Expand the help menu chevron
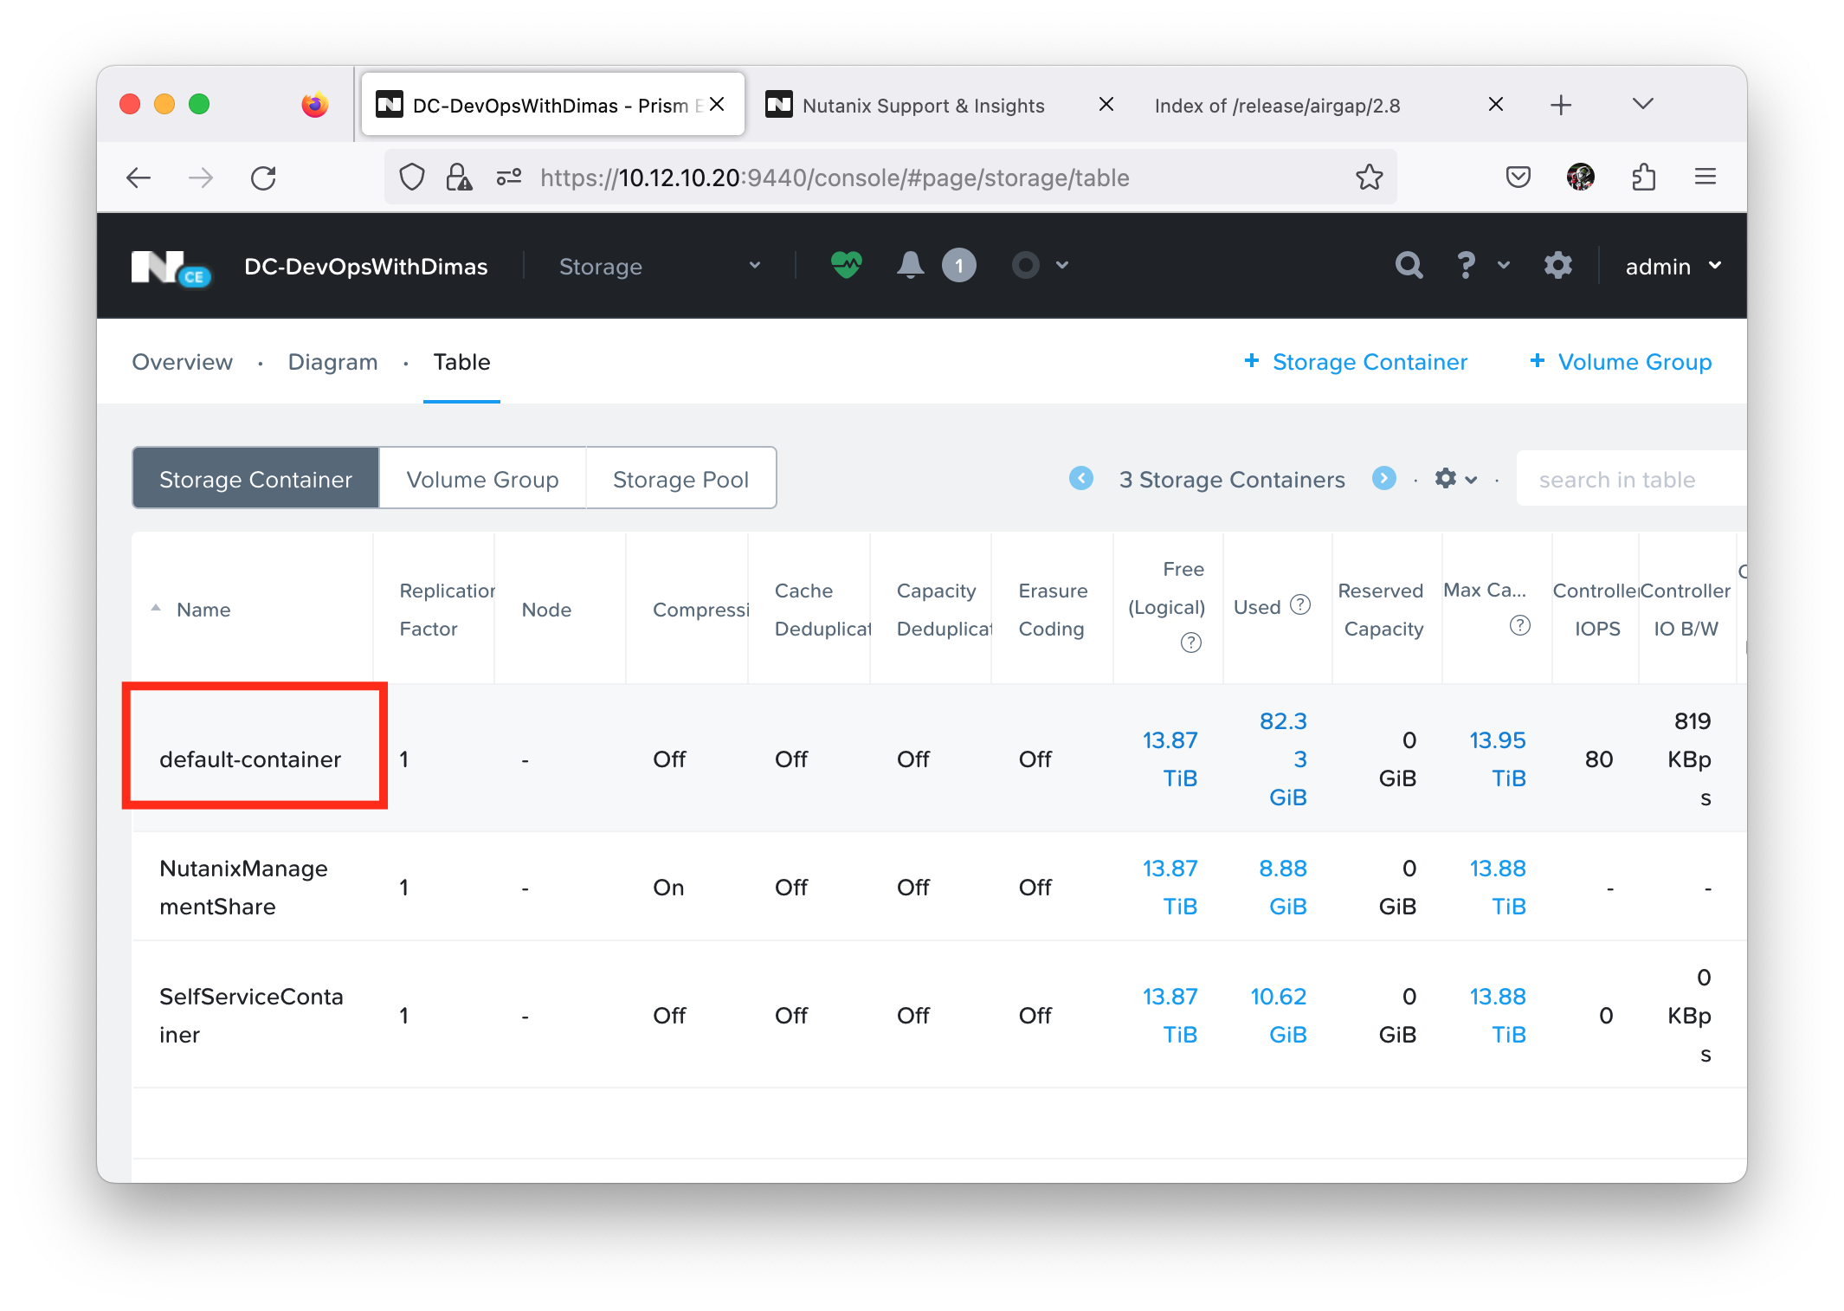The image size is (1844, 1311). coord(1504,266)
